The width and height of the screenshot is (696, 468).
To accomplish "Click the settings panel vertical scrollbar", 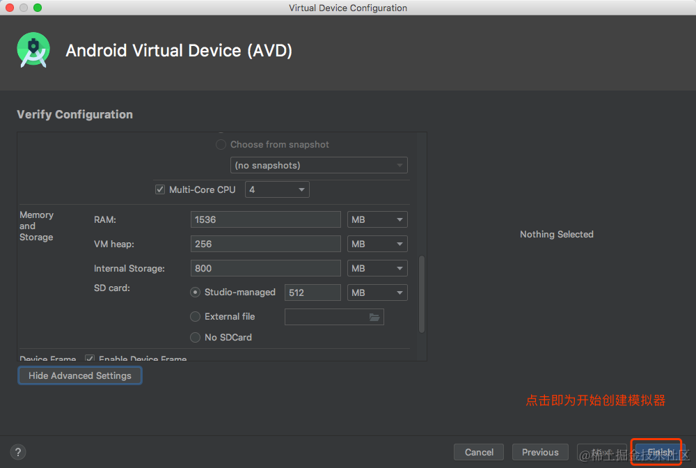I will (422, 294).
